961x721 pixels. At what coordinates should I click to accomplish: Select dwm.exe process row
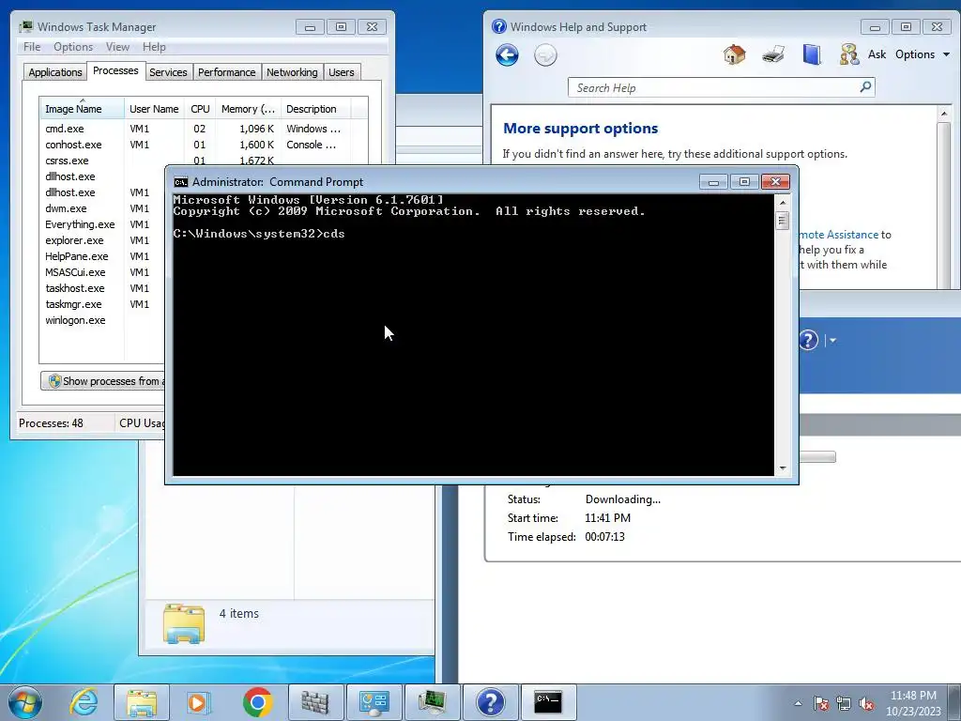[x=102, y=208]
